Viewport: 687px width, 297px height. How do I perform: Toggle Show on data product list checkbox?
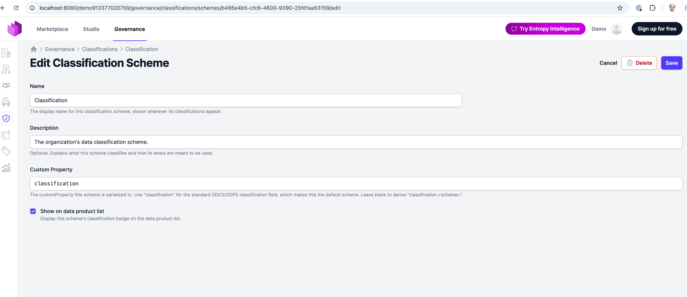pyautogui.click(x=33, y=211)
